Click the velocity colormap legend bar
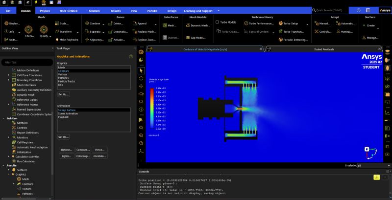The width and height of the screenshot is (392, 200). pos(152,109)
